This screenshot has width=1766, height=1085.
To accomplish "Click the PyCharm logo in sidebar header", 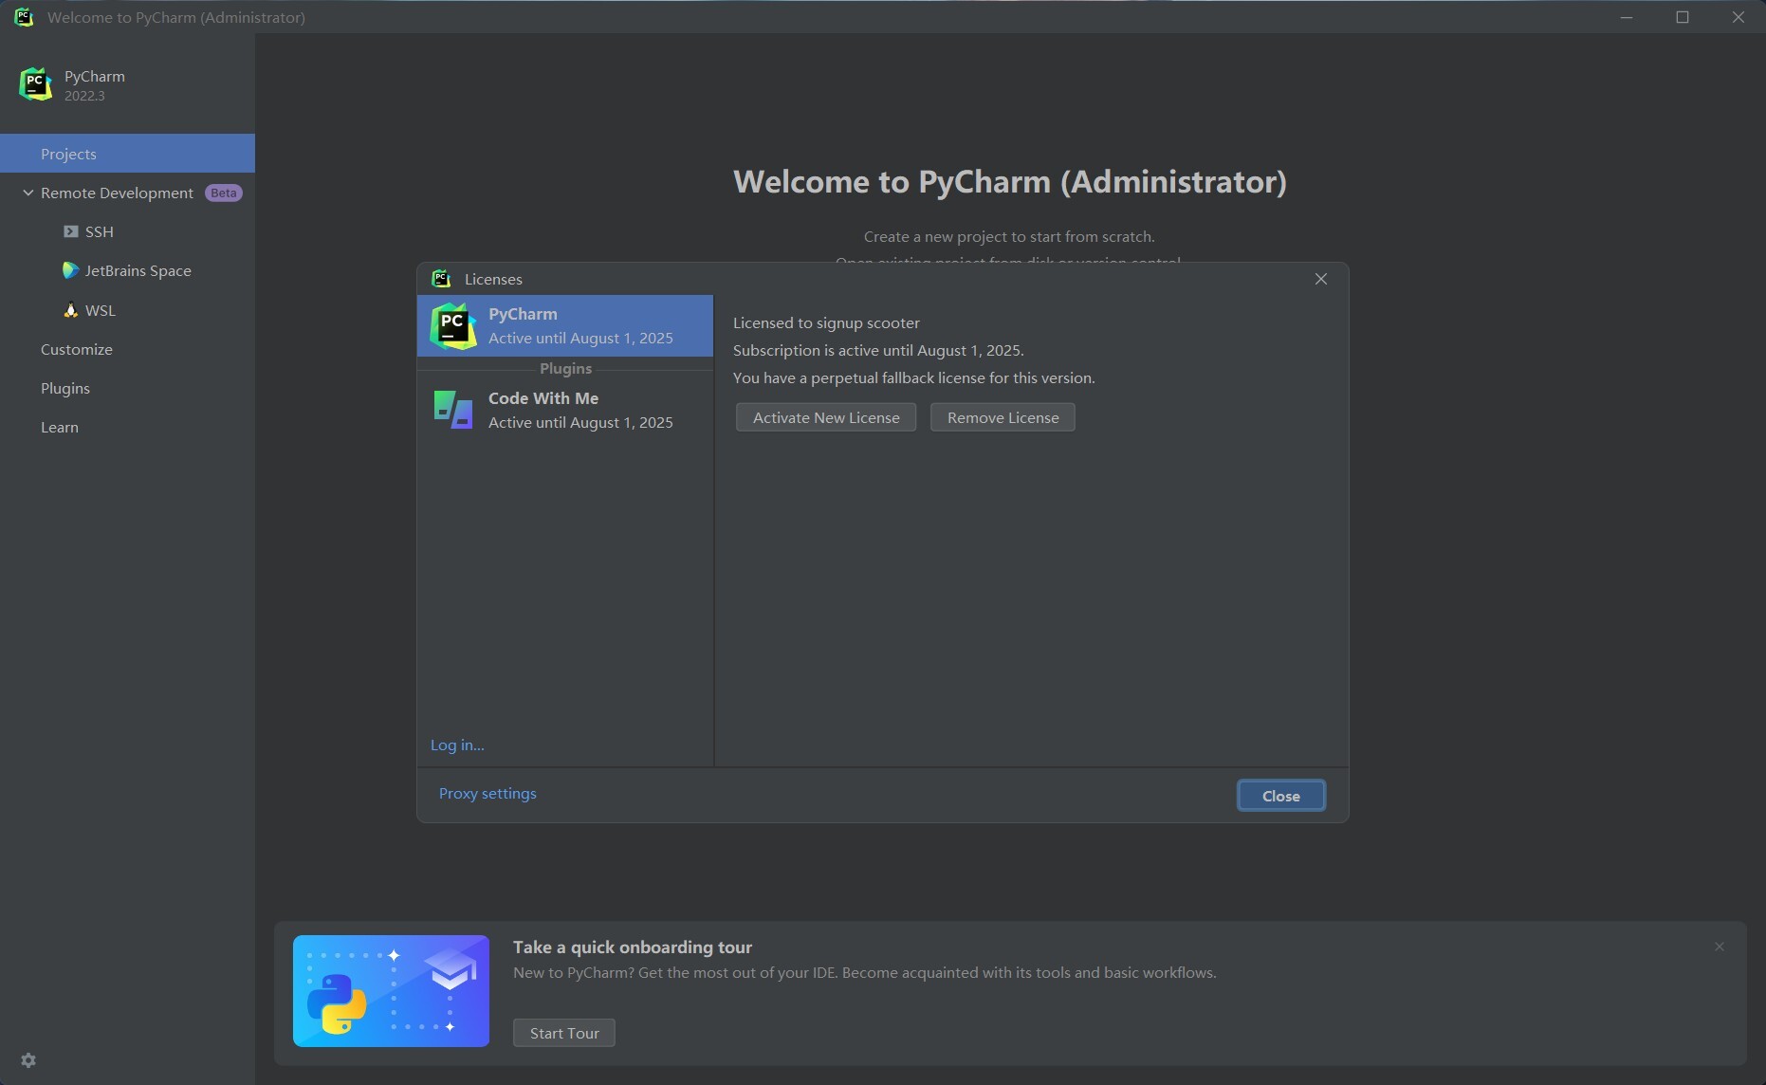I will 36,84.
